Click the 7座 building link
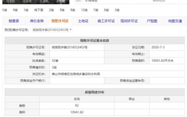This screenshot has width=187, height=117. click(96, 10)
